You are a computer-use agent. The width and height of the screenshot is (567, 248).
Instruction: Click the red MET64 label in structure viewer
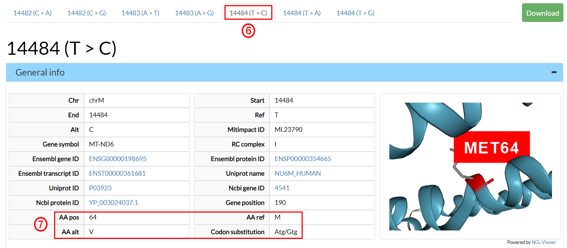click(491, 147)
